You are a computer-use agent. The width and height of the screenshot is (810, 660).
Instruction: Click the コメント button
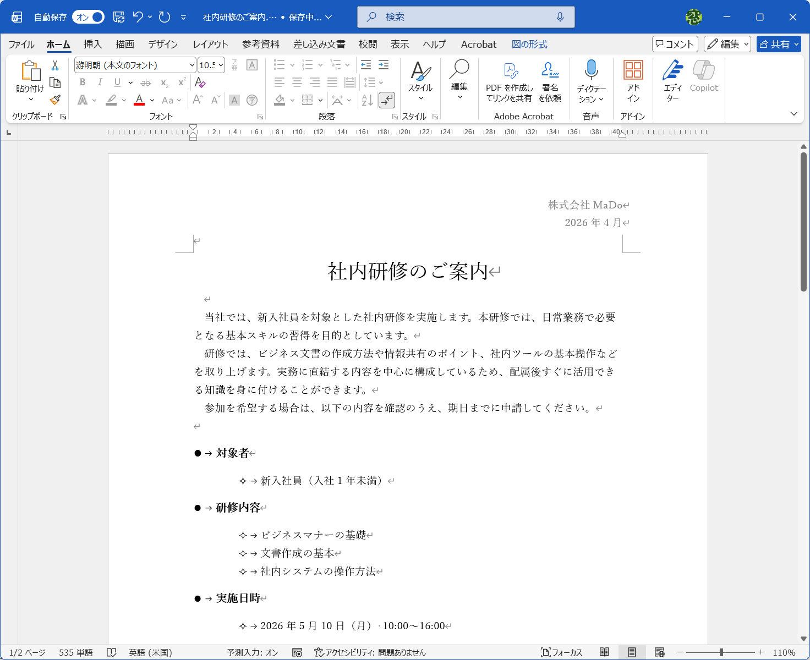pos(674,44)
